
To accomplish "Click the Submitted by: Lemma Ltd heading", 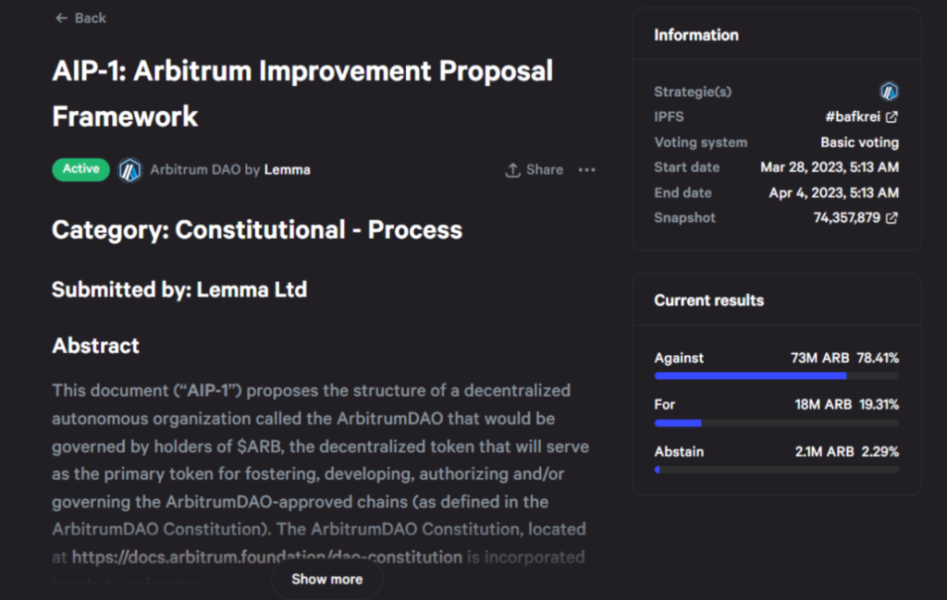I will coord(179,289).
